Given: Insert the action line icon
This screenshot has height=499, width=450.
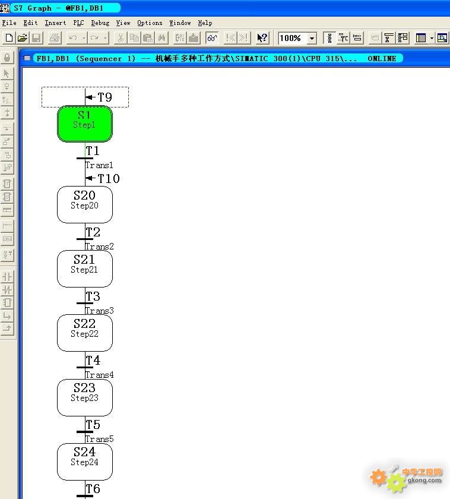Looking at the screenshot, I should [x=7, y=210].
